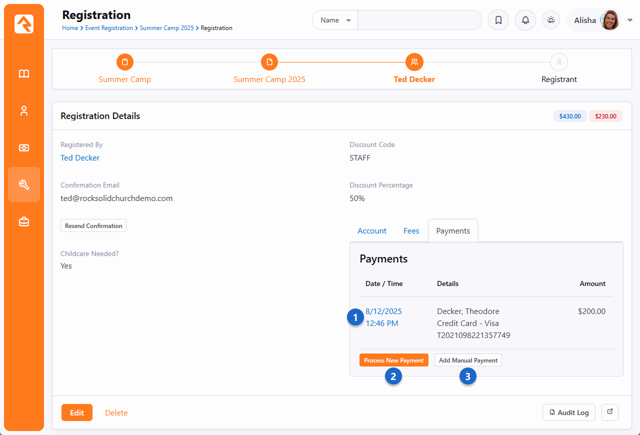Open the Alisha user profile dropdown arrow
640x435 pixels.
coord(630,20)
